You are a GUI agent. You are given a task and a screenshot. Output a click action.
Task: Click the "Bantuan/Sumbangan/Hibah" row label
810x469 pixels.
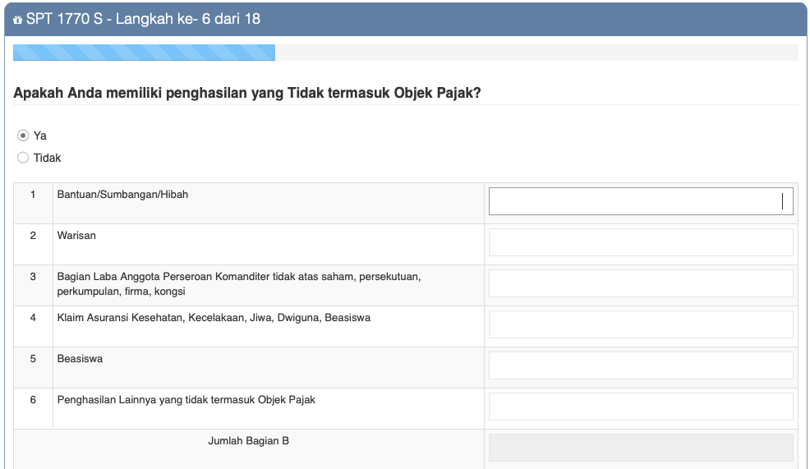[x=122, y=195]
